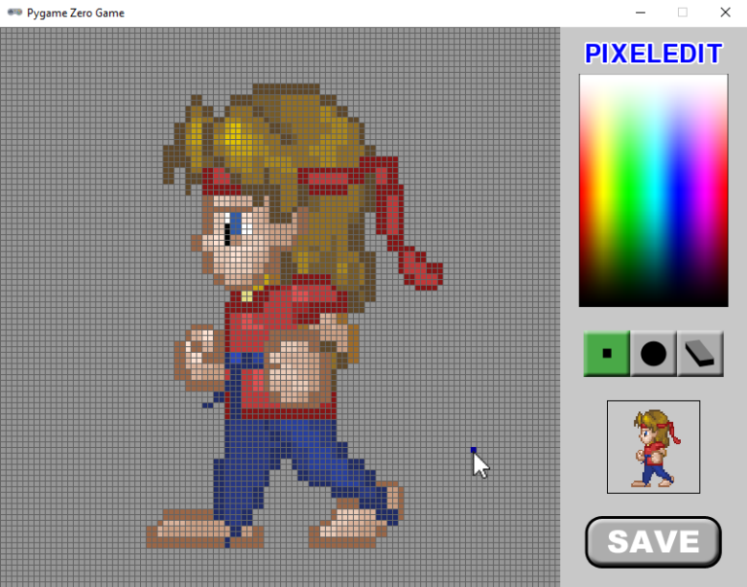The height and width of the screenshot is (587, 747).
Task: Click the PIXELEDIT title text
Action: [x=653, y=53]
